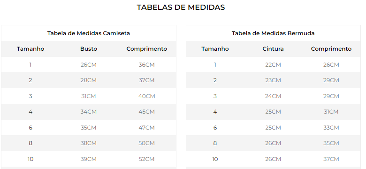366x169 pixels.
Task: Select the Tabela de Medidas Camiseta title
Action: [x=89, y=33]
